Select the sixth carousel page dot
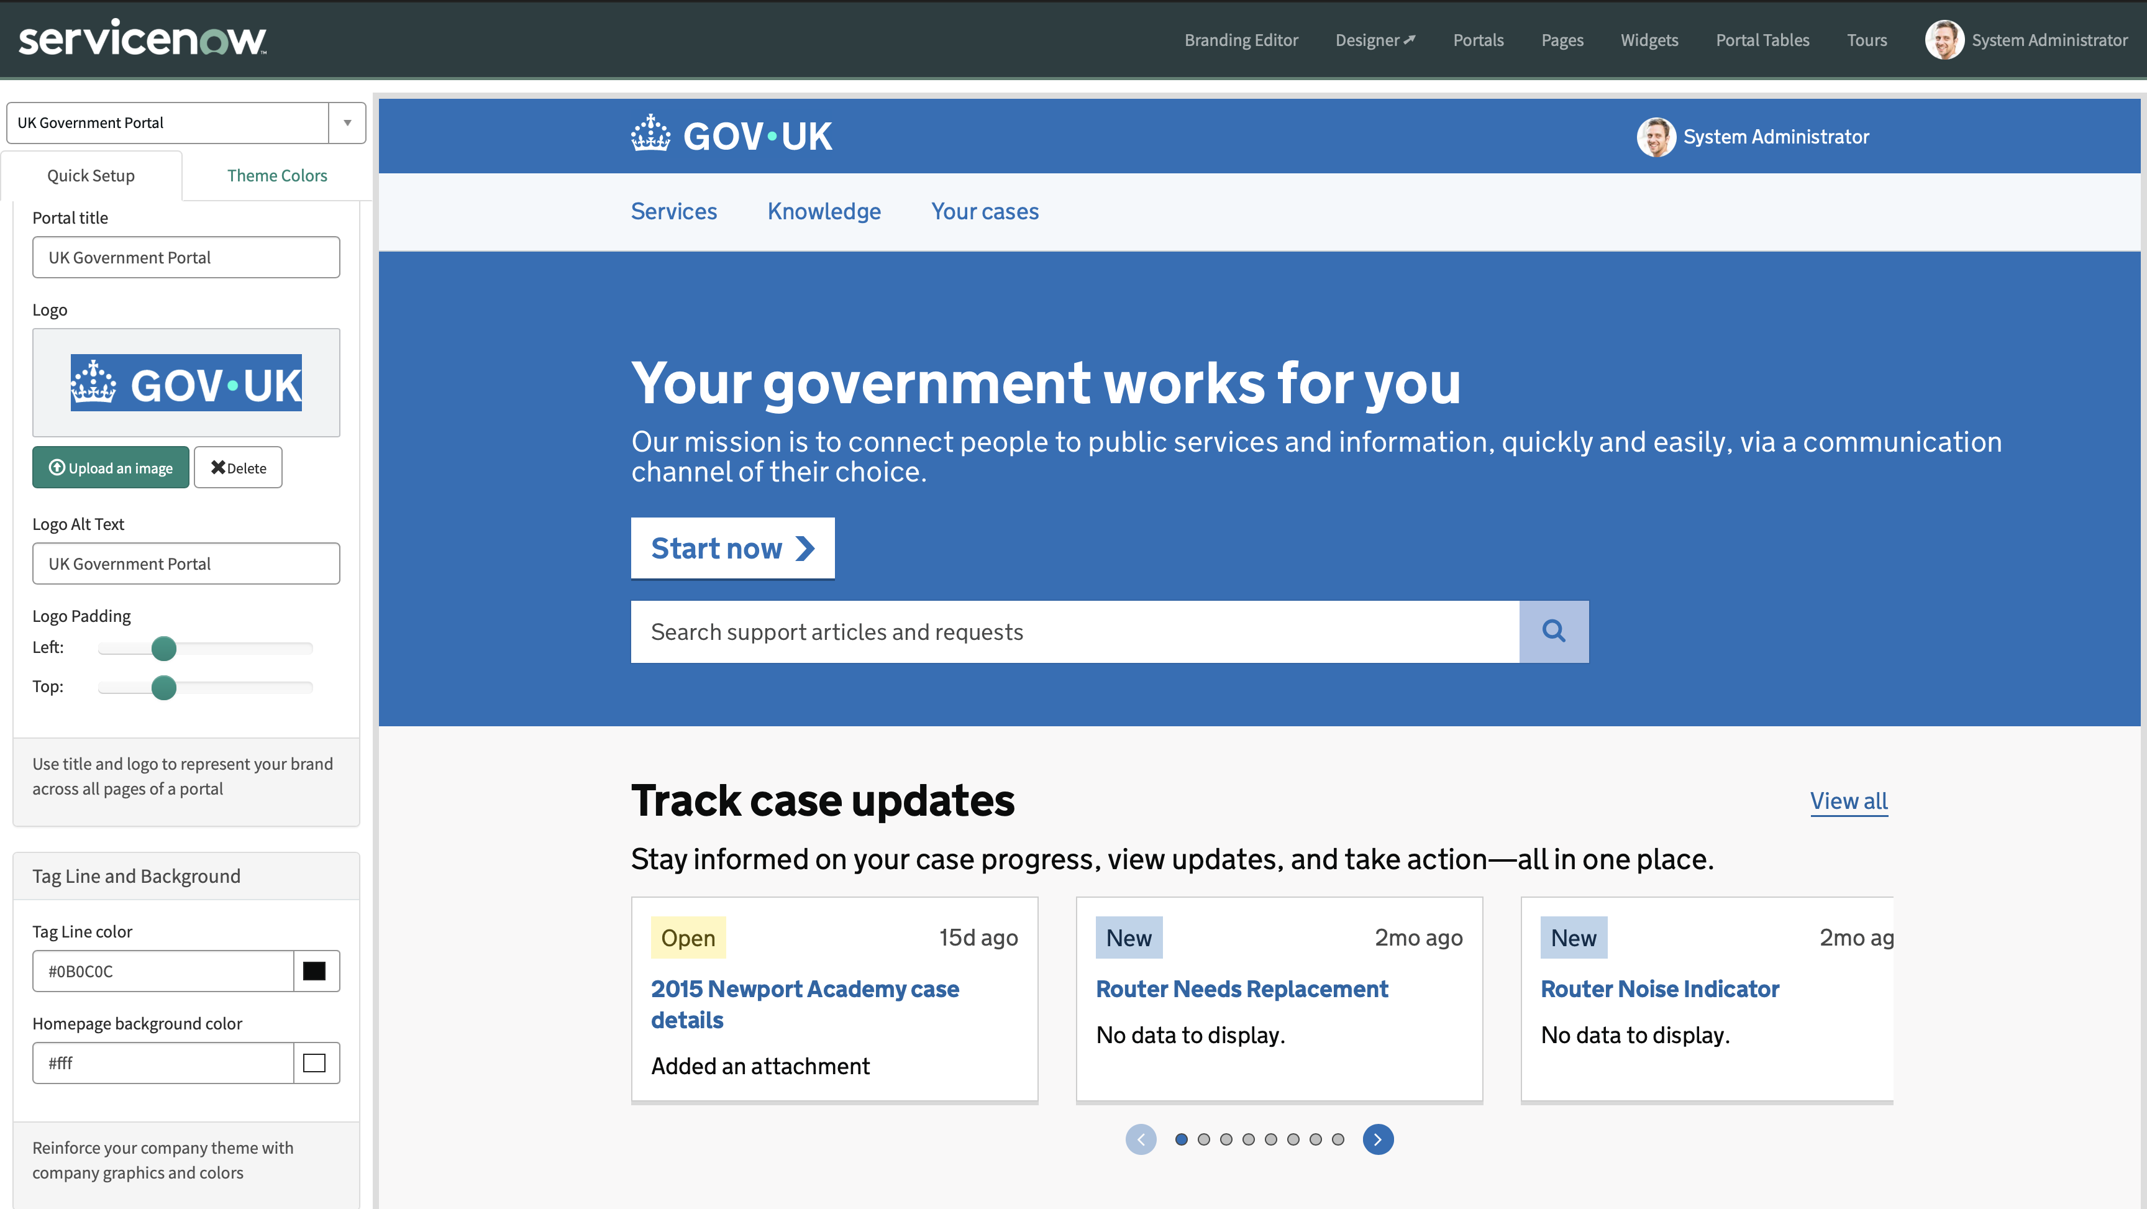This screenshot has width=2147, height=1209. pyautogui.click(x=1293, y=1139)
